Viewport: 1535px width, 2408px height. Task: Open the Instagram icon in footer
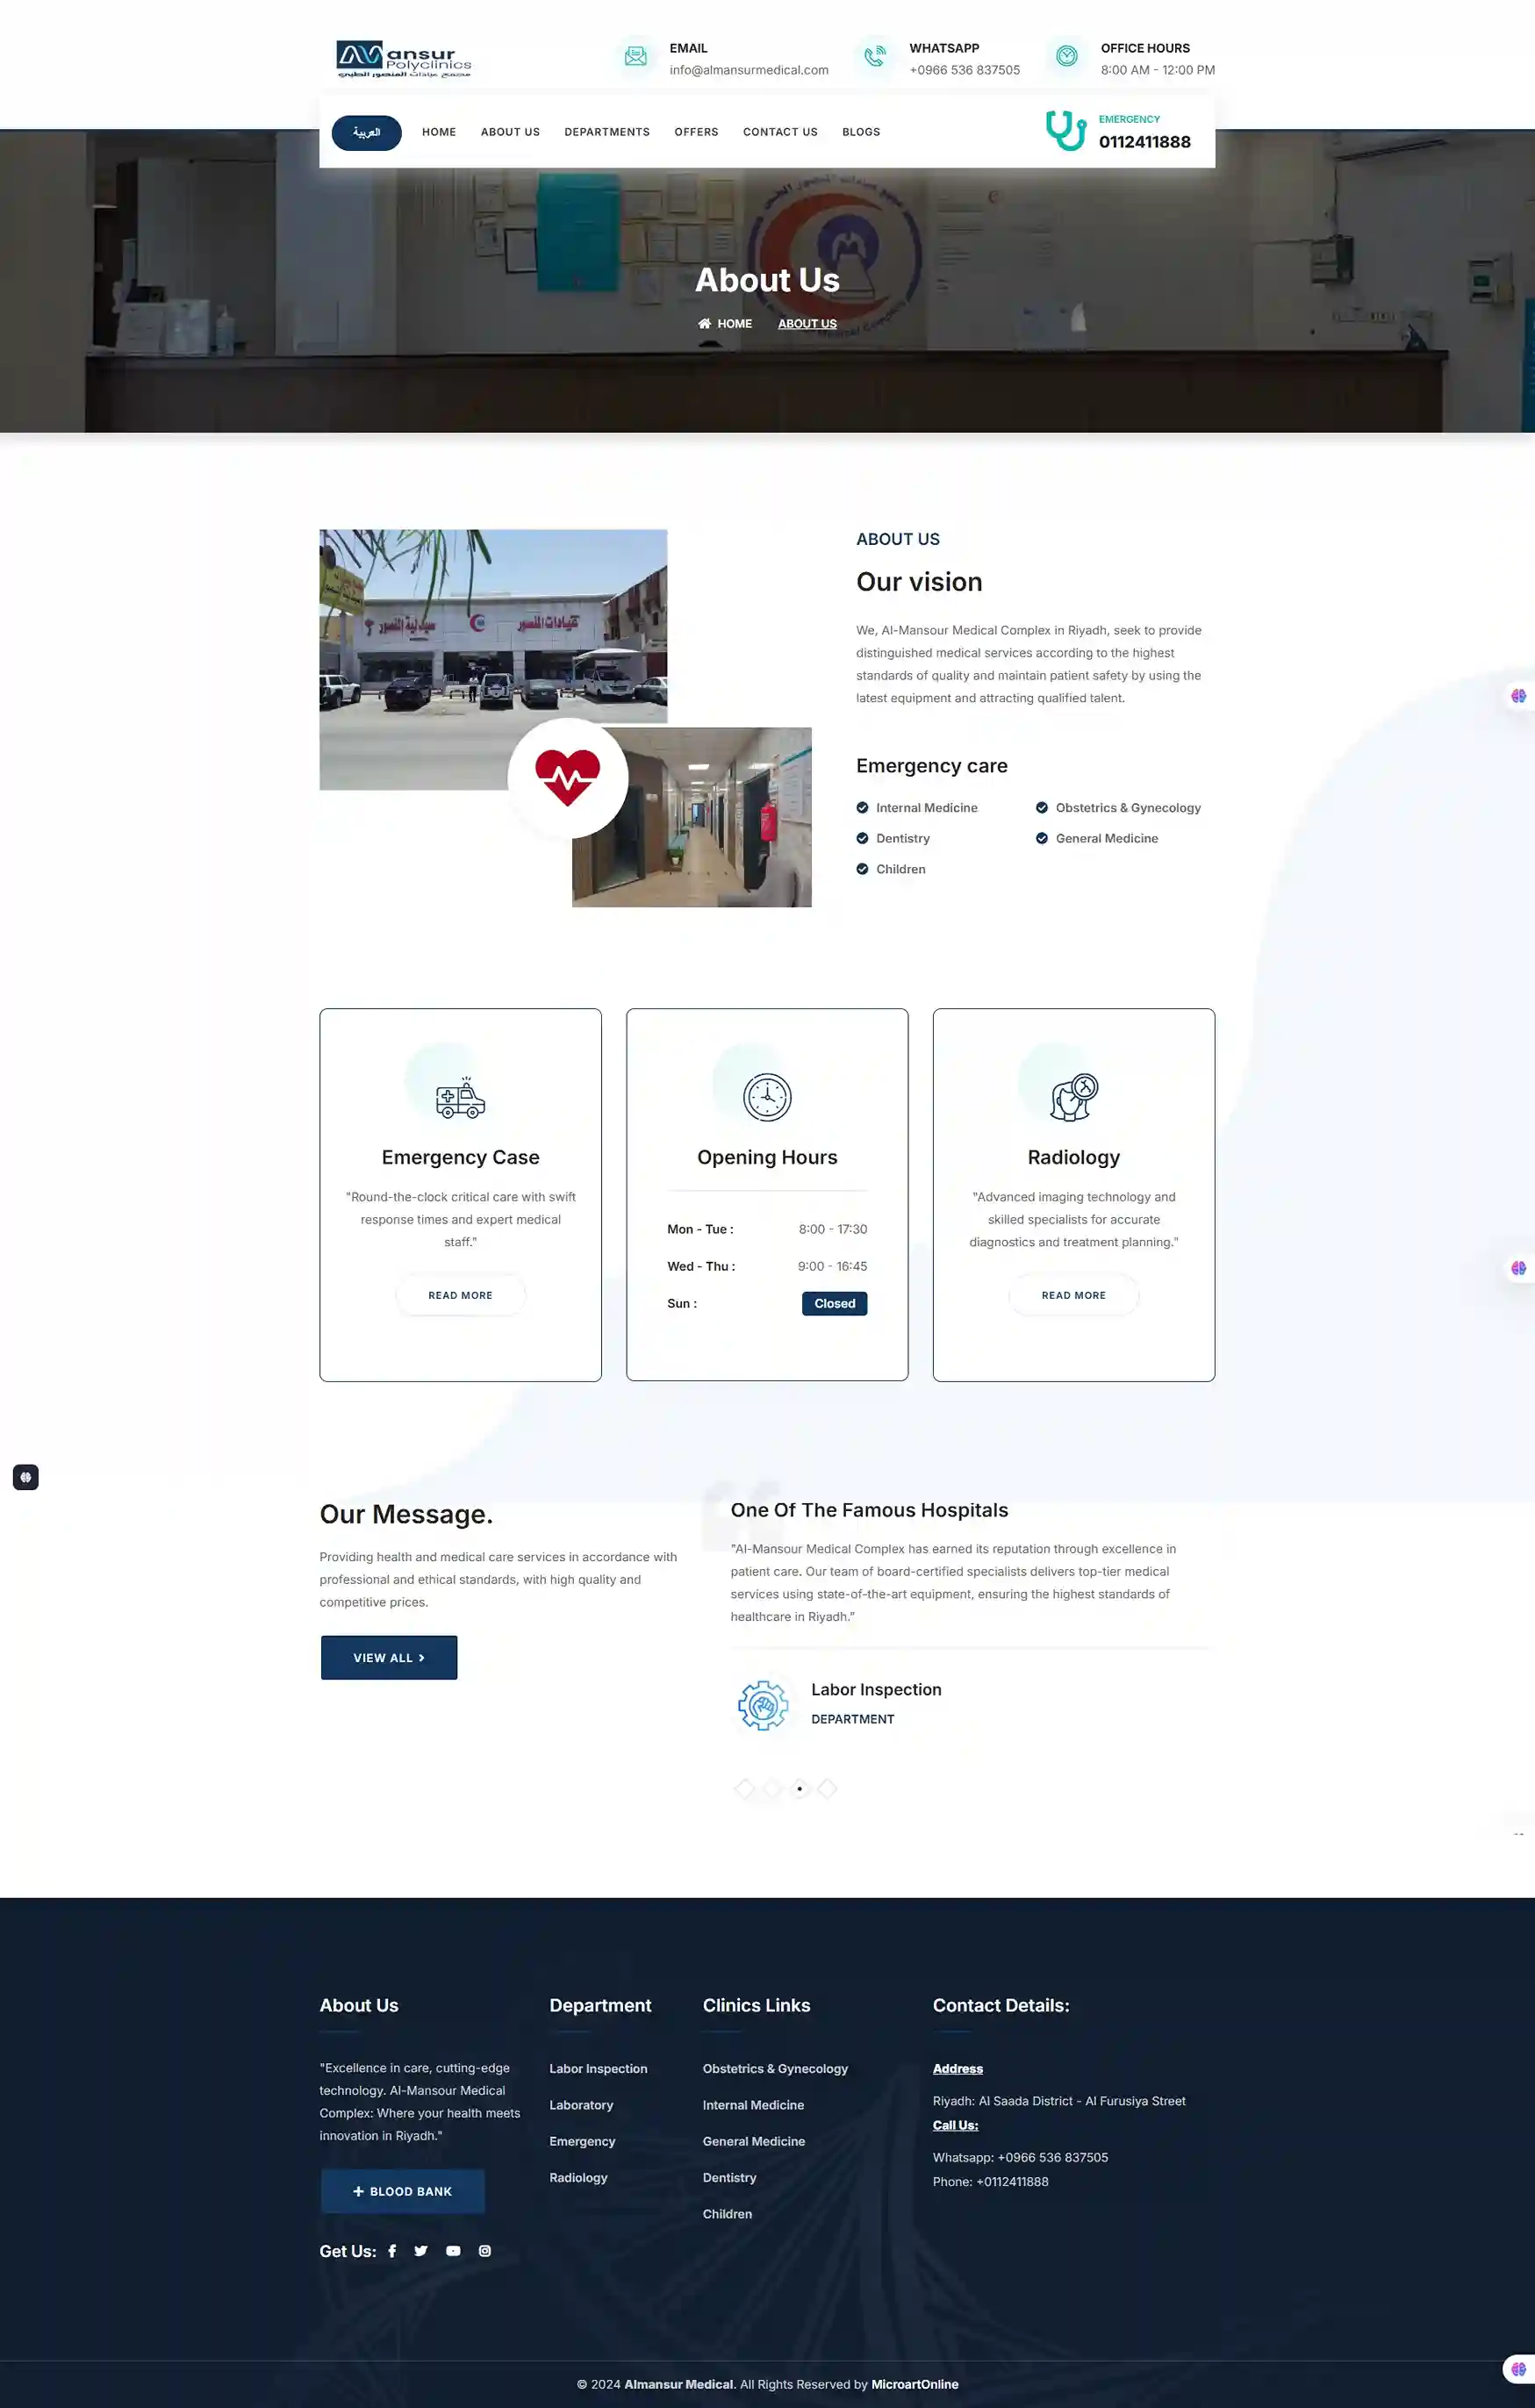tap(485, 2251)
